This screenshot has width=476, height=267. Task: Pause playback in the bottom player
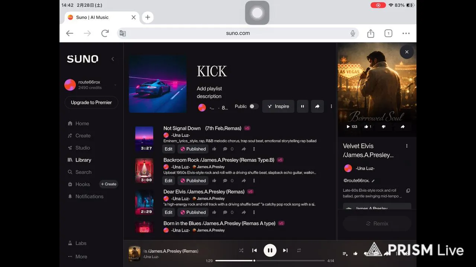pyautogui.click(x=270, y=250)
